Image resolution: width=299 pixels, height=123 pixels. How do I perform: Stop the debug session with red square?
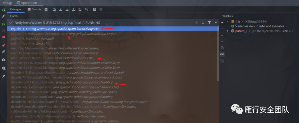3,37
